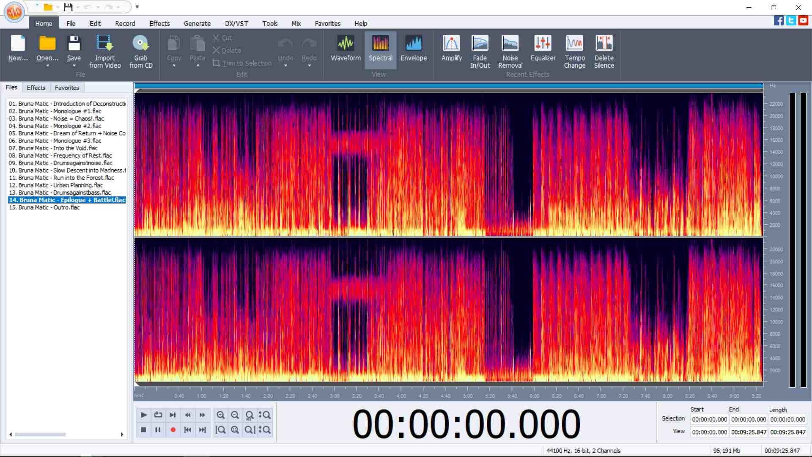The image size is (812, 457).
Task: Switch to Favorites side panel tab
Action: [x=67, y=88]
